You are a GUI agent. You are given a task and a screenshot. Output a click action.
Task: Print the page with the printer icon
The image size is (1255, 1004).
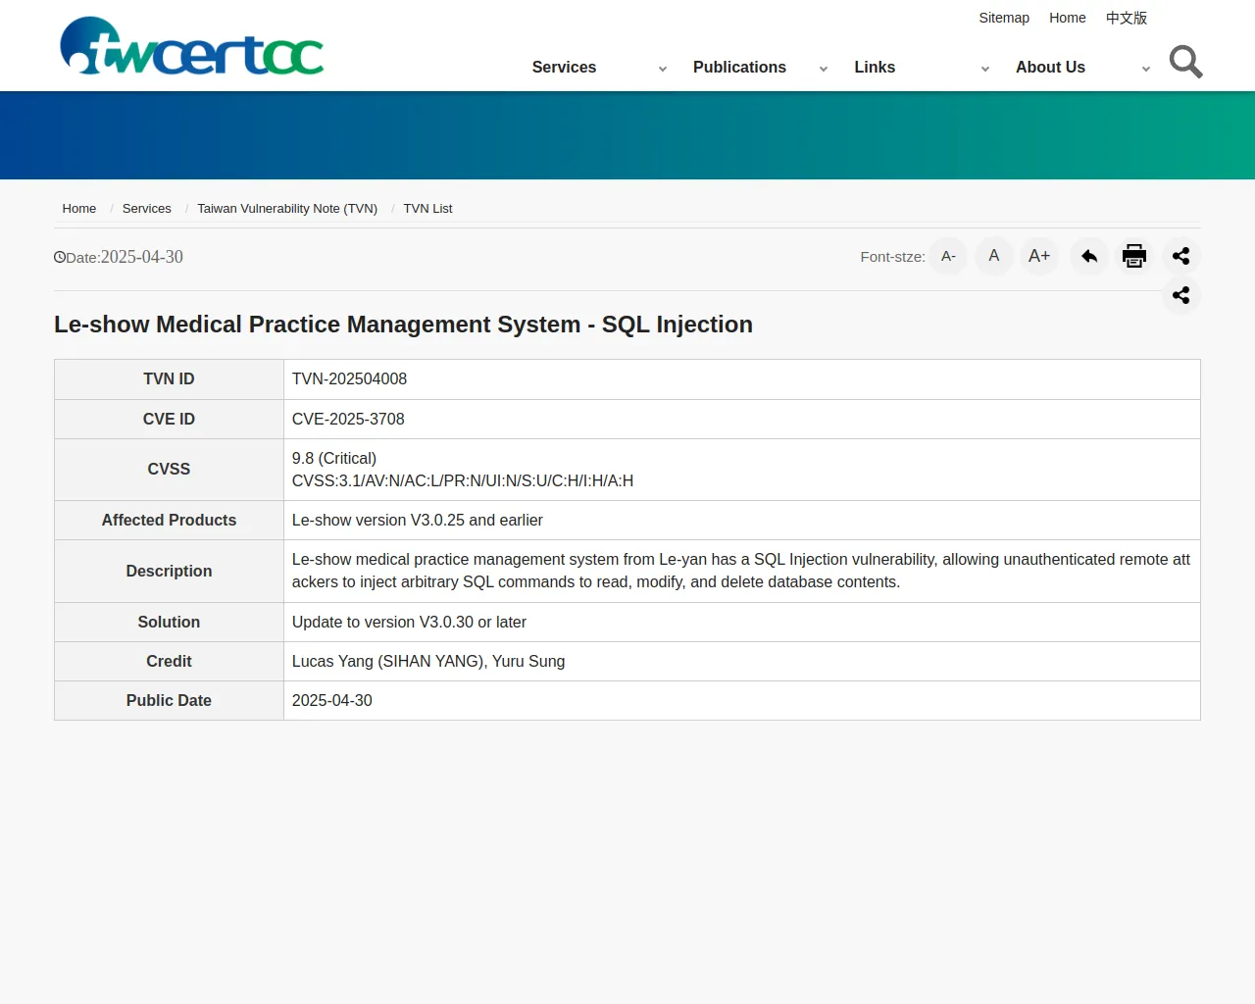tap(1134, 257)
